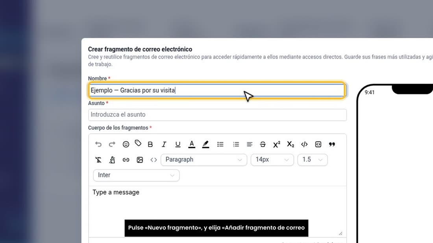The height and width of the screenshot is (243, 433).
Task: Apply strikethrough formatting
Action: tap(263, 144)
